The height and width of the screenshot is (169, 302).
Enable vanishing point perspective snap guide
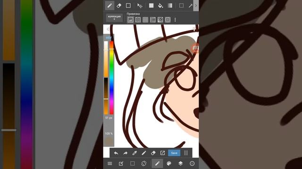pos(153,20)
